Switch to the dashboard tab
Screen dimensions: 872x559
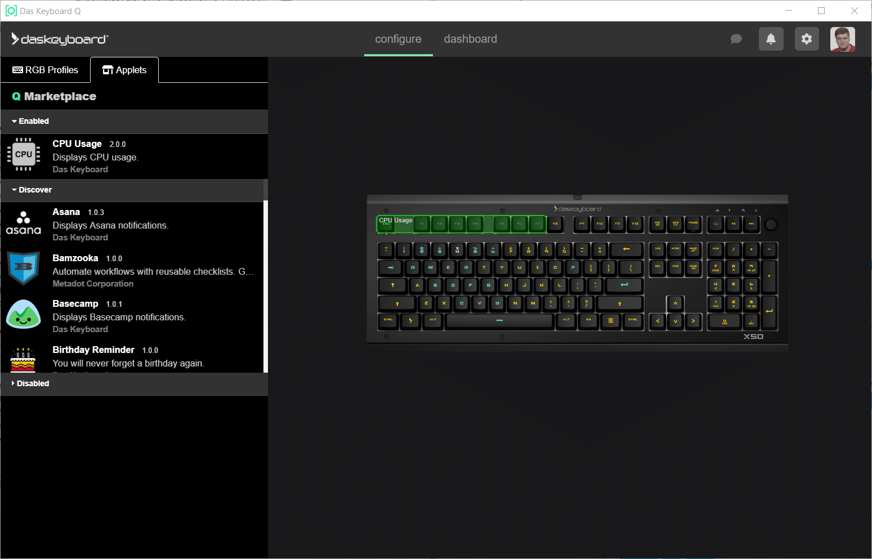tap(470, 39)
